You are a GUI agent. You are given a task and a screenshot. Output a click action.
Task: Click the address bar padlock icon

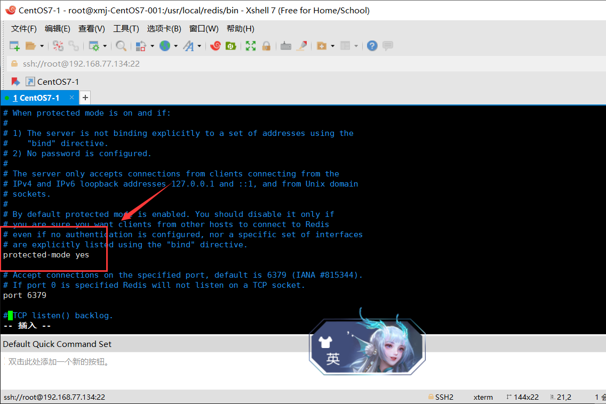(x=14, y=64)
